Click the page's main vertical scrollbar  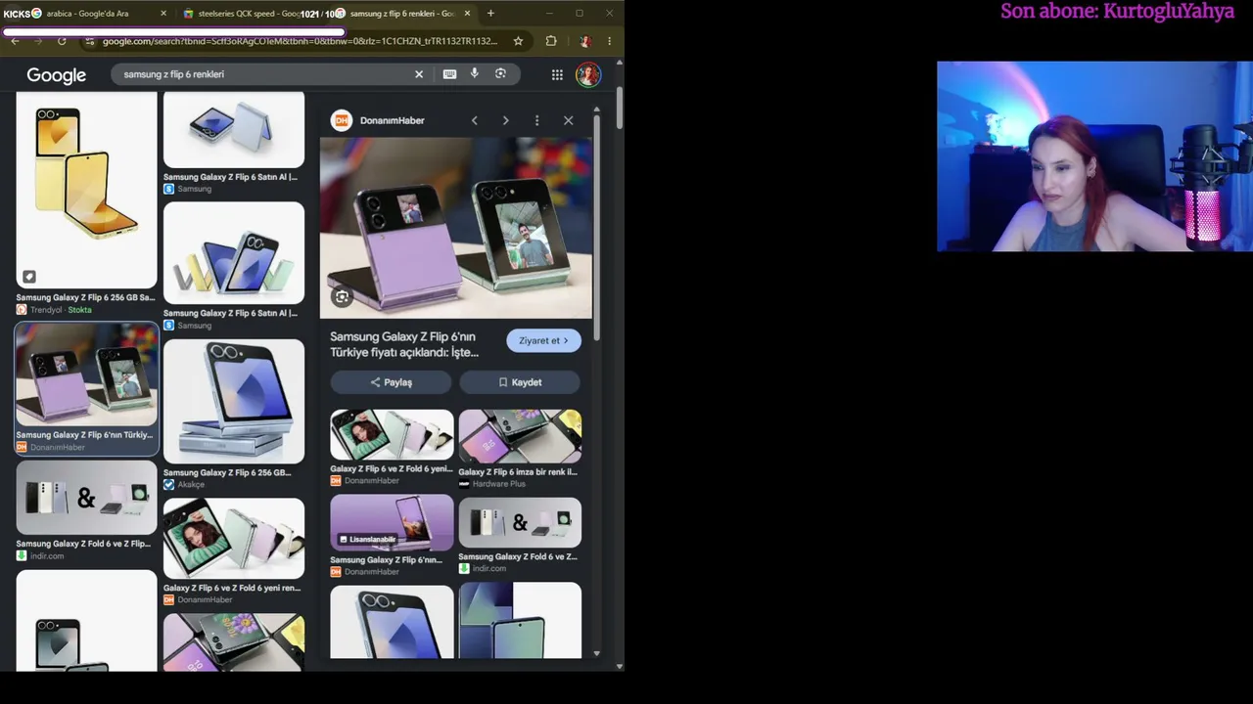click(x=619, y=109)
